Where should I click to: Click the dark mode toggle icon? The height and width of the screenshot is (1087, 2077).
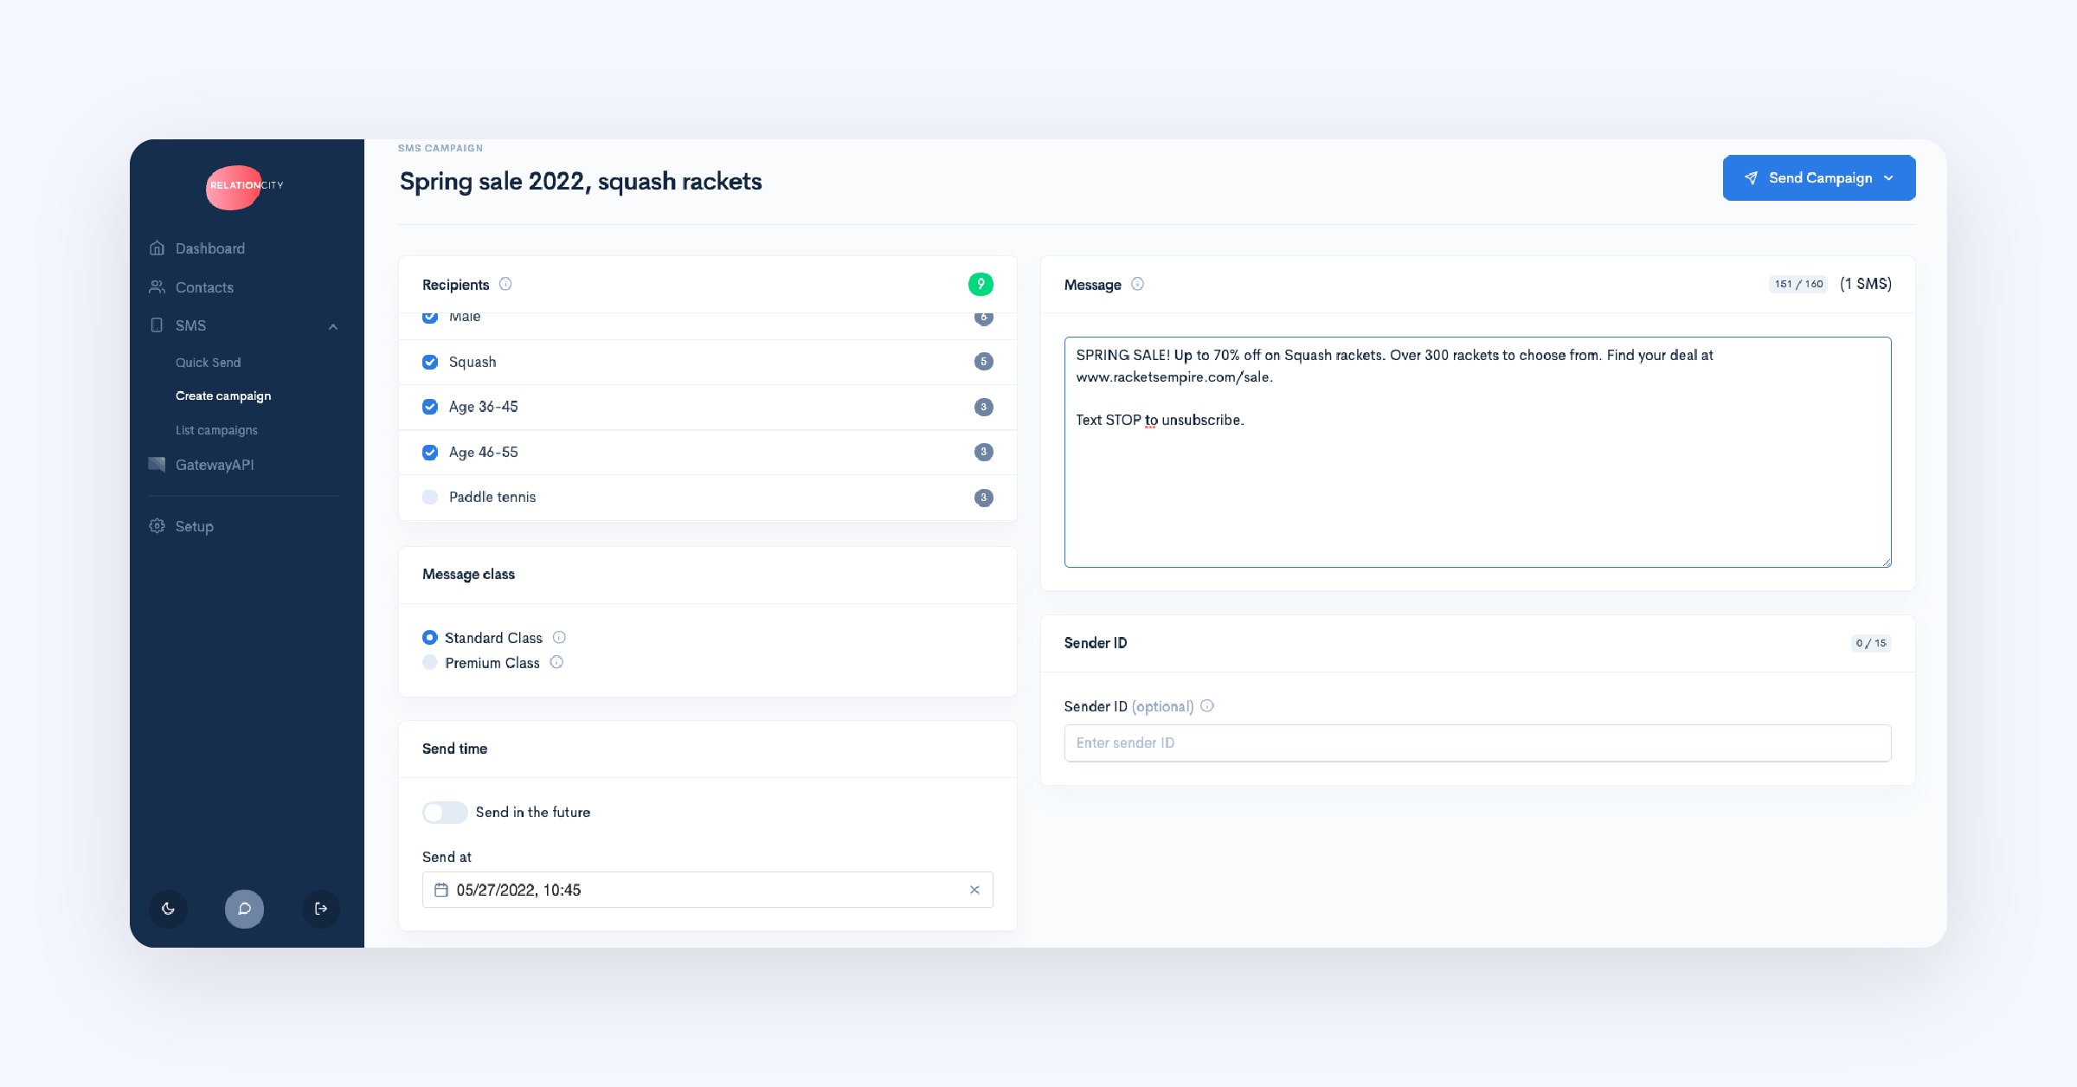coord(168,907)
